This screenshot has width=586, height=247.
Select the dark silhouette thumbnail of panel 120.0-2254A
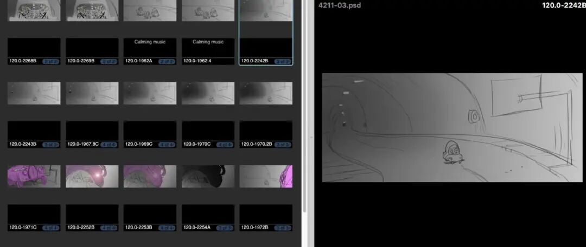click(208, 176)
